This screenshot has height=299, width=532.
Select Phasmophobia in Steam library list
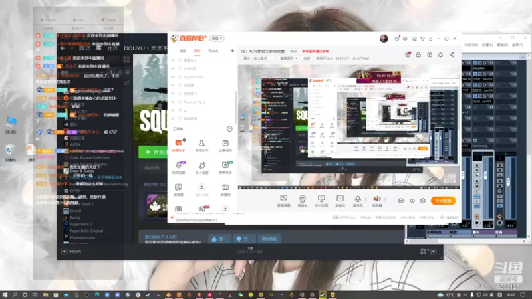coord(82,237)
